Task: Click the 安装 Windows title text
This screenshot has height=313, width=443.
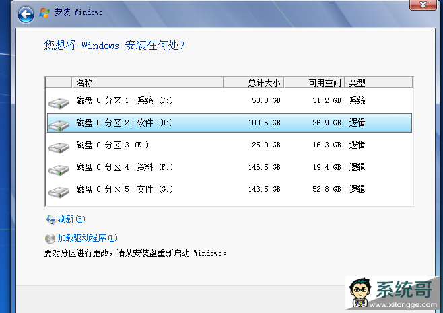Action: pyautogui.click(x=78, y=12)
